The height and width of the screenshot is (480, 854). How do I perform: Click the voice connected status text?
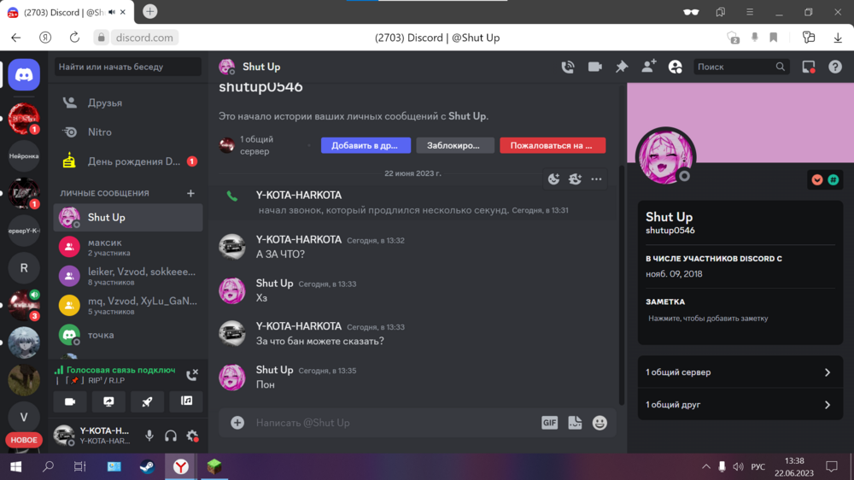pyautogui.click(x=120, y=370)
